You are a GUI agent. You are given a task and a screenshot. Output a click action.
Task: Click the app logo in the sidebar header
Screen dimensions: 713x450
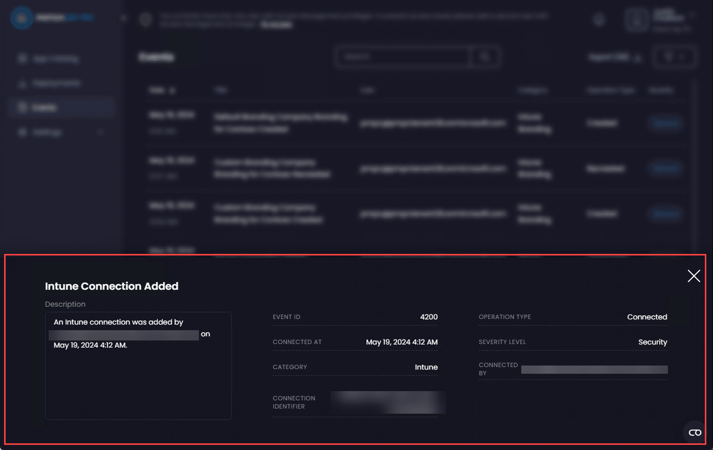pyautogui.click(x=22, y=18)
